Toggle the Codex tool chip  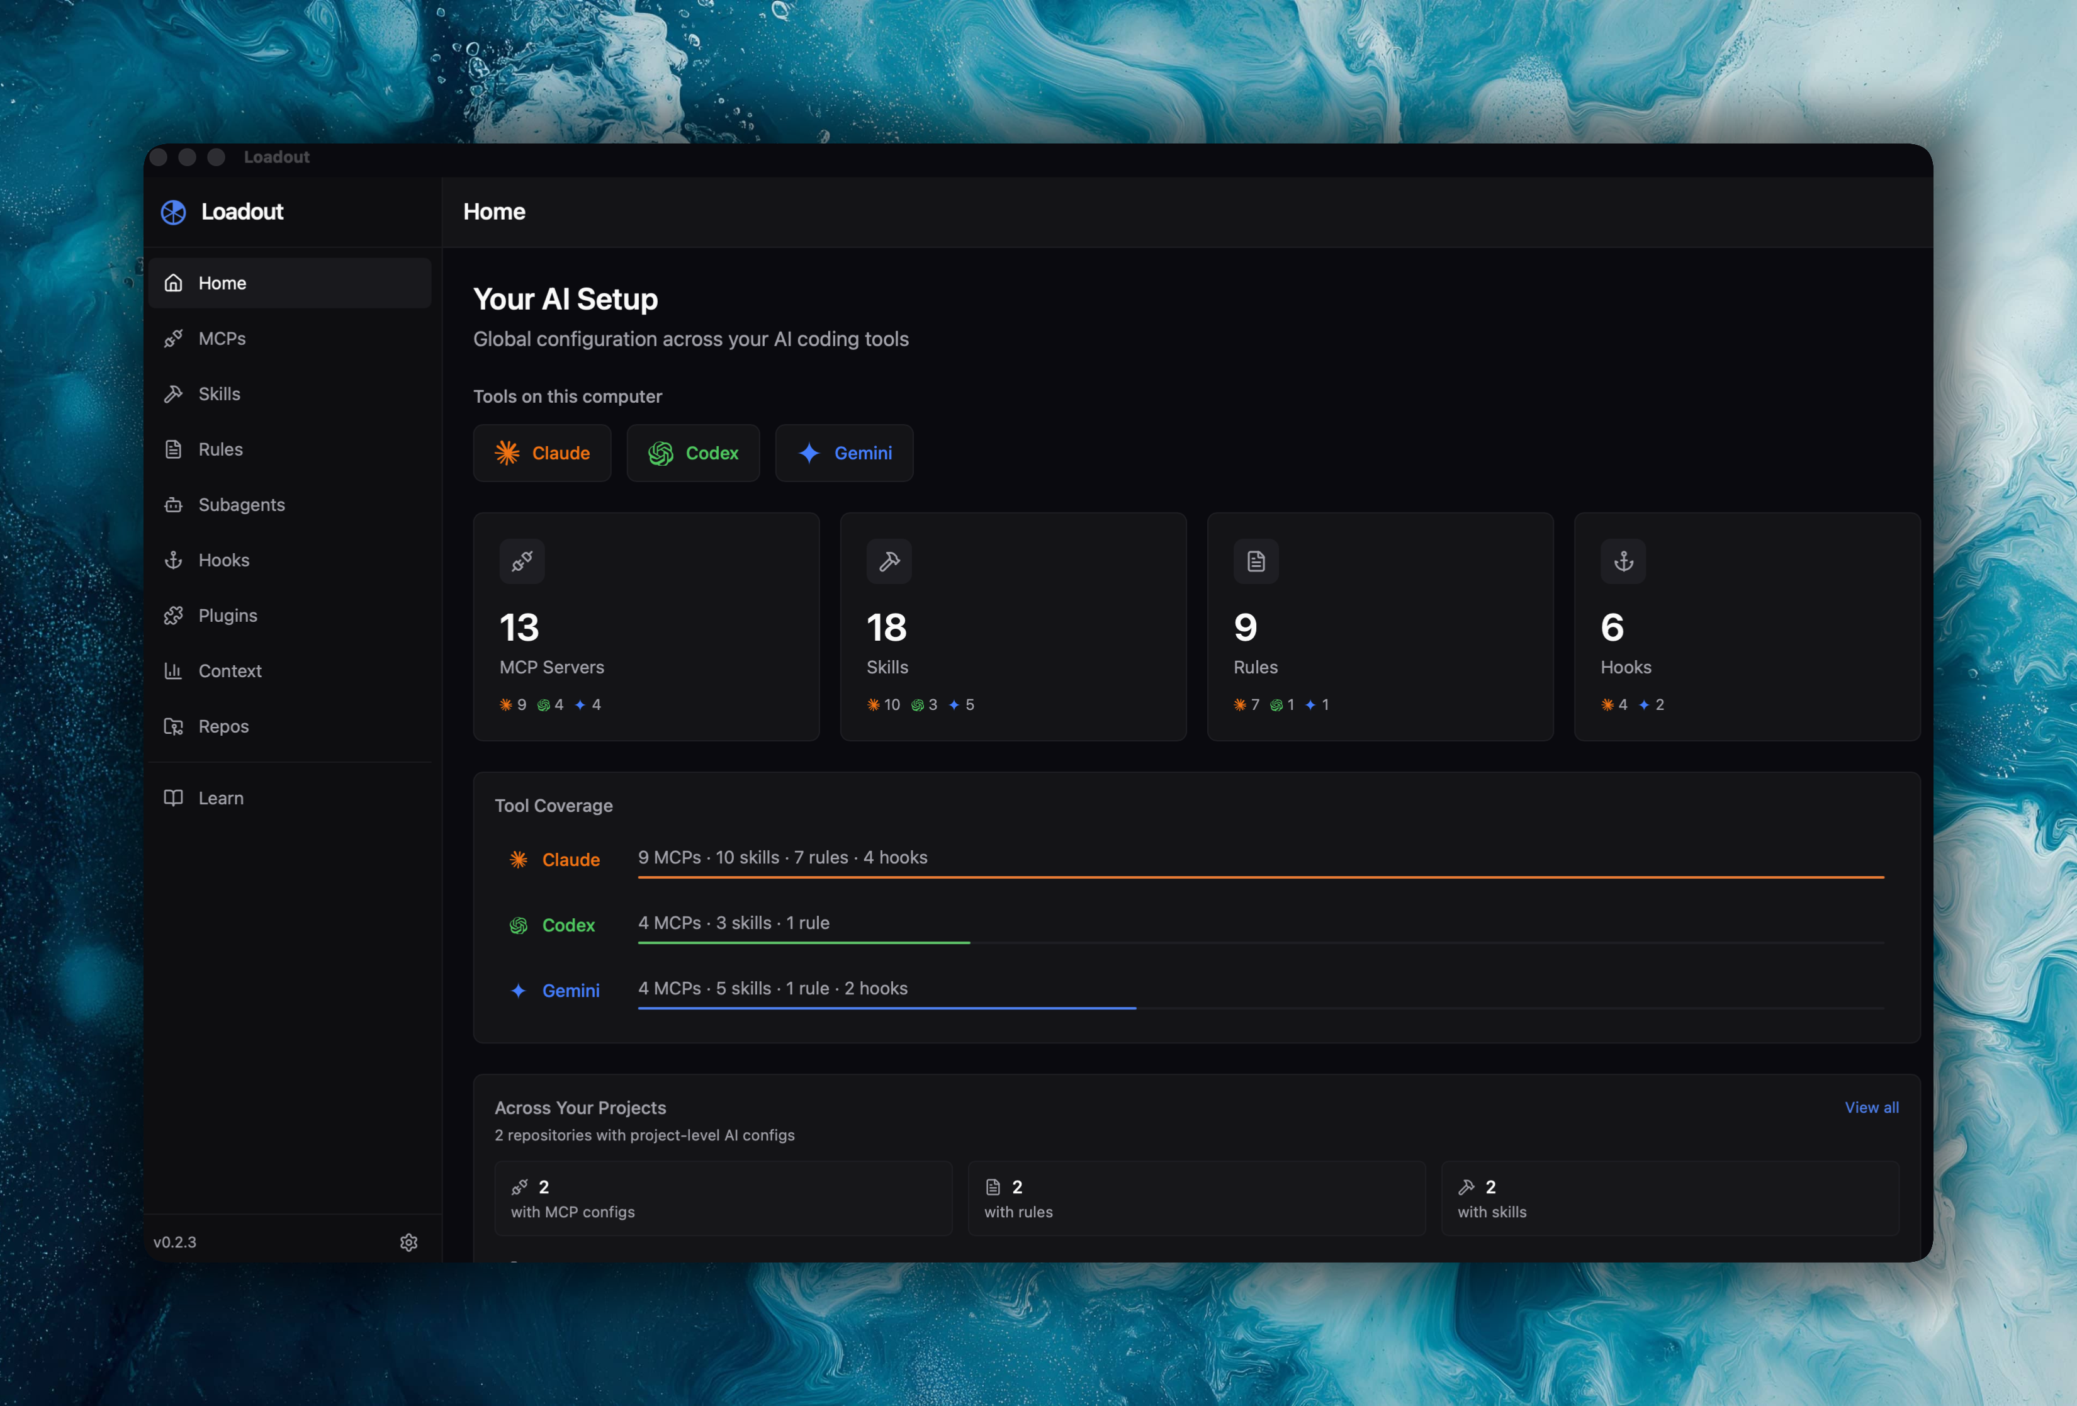click(694, 453)
